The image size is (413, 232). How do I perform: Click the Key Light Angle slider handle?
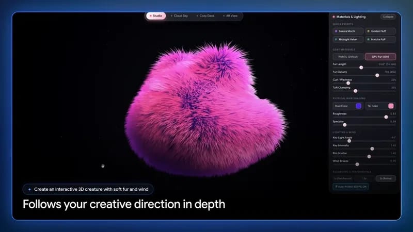[x=350, y=141]
